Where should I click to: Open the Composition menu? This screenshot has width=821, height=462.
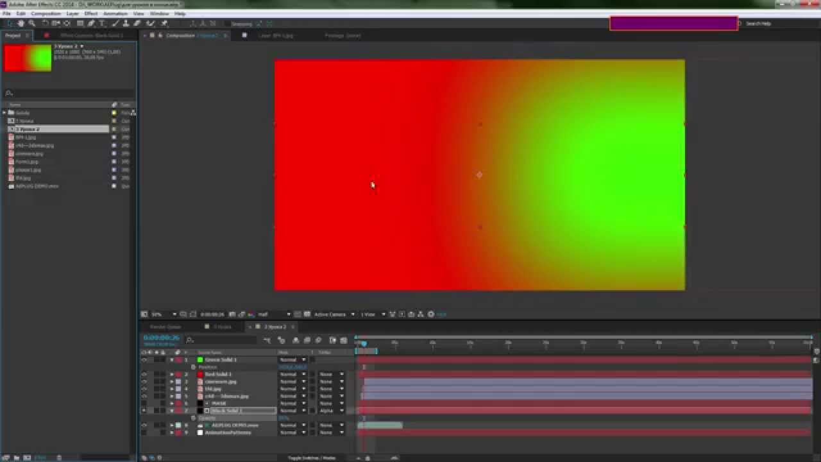pyautogui.click(x=46, y=13)
